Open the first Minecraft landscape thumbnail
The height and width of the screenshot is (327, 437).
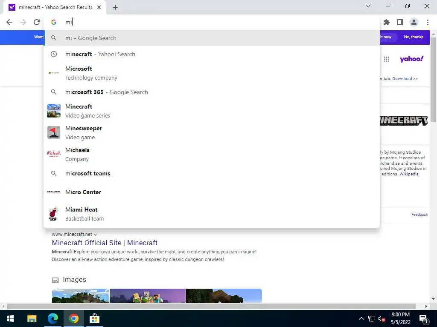[80, 295]
